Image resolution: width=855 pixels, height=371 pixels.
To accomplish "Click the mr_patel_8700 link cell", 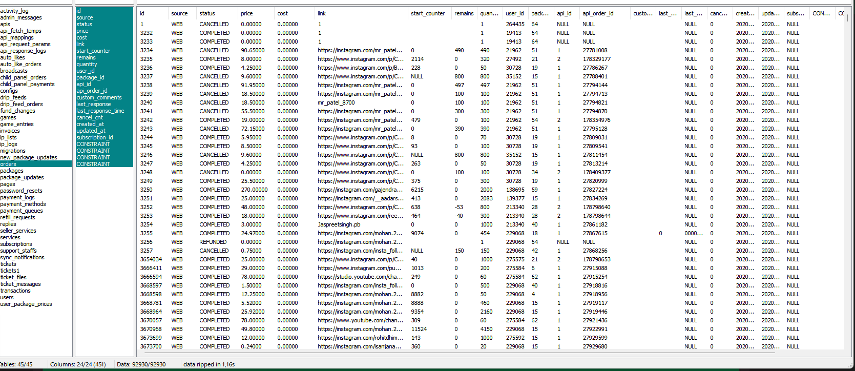I will click(336, 102).
